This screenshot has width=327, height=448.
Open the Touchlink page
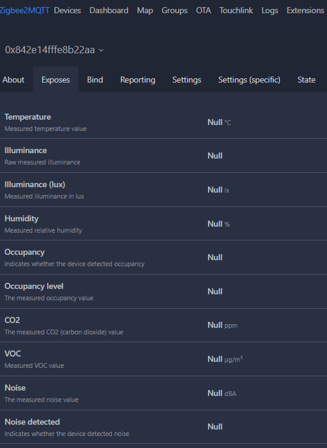236,11
